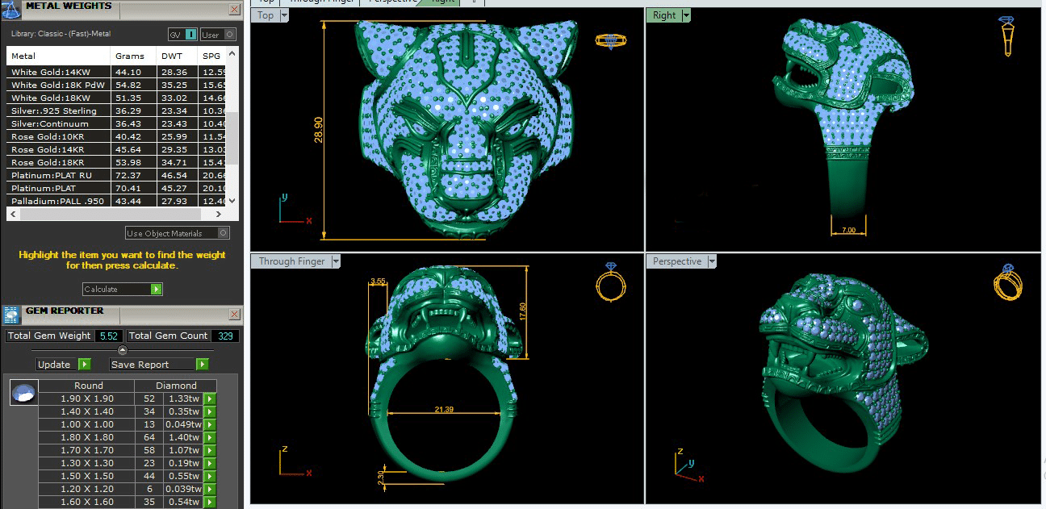Click the Metal column header
The height and width of the screenshot is (509, 1046).
pos(58,56)
